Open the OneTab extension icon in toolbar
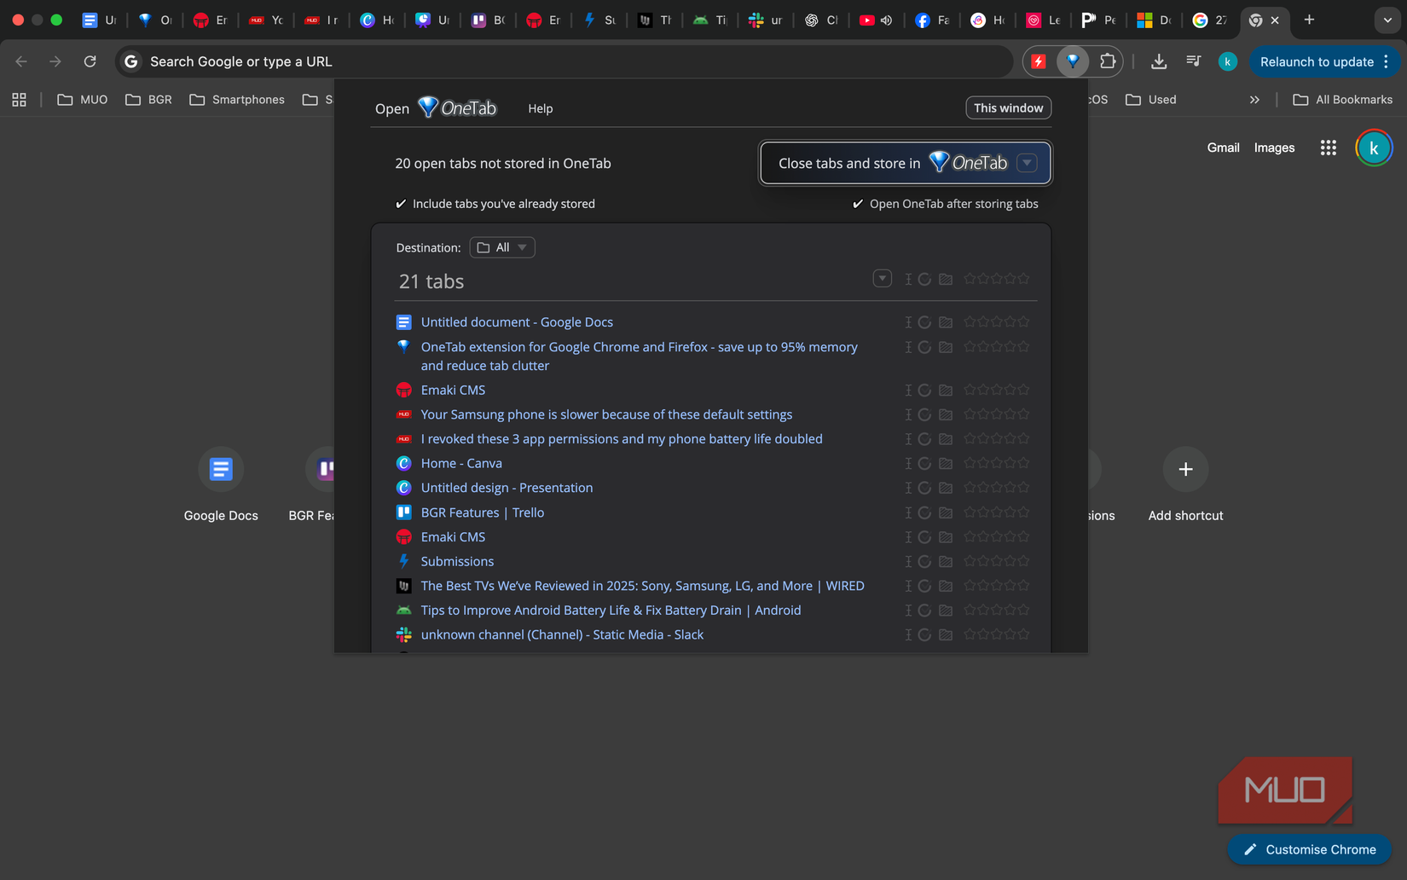The height and width of the screenshot is (880, 1407). point(1073,61)
